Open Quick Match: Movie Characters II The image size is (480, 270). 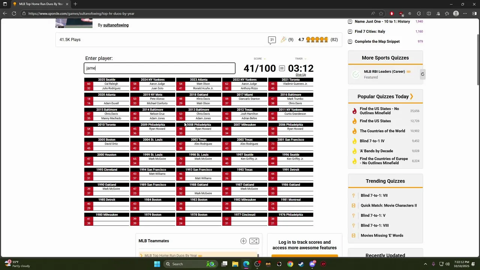388,205
